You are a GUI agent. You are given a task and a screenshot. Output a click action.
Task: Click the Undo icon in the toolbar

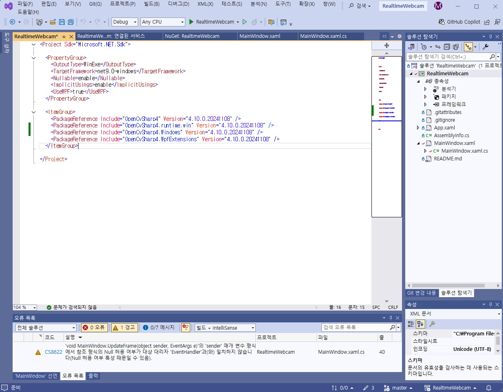pos(84,22)
